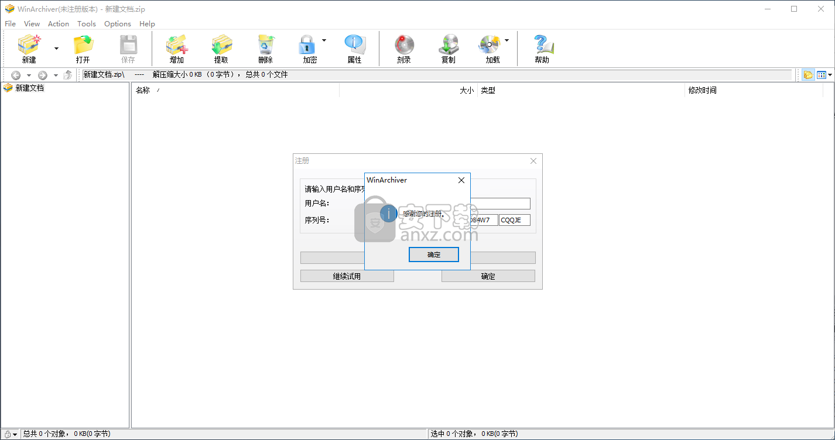Image resolution: width=835 pixels, height=440 pixels.
Task: Open the View menu
Action: pyautogui.click(x=32, y=24)
